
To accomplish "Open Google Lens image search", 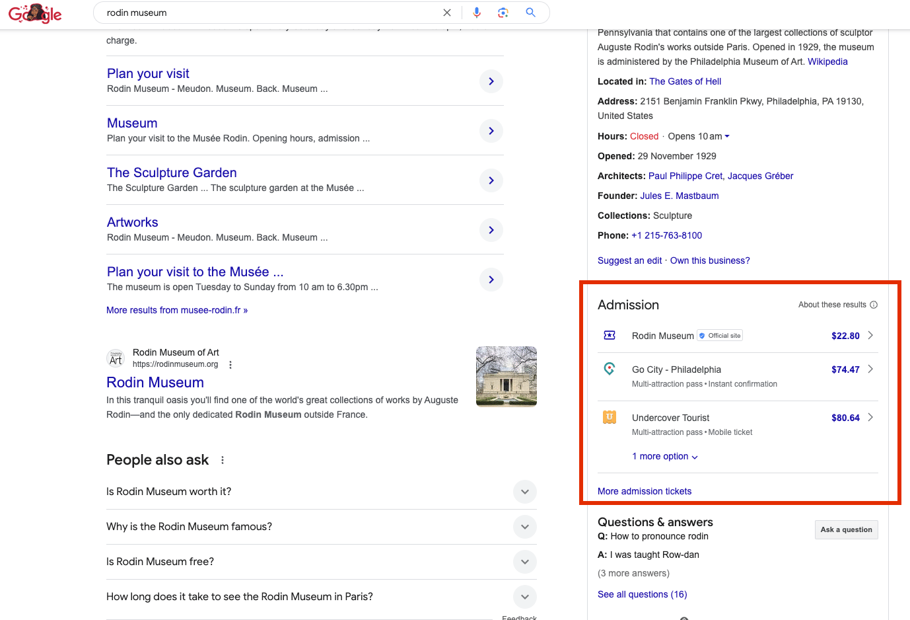I will [x=503, y=13].
